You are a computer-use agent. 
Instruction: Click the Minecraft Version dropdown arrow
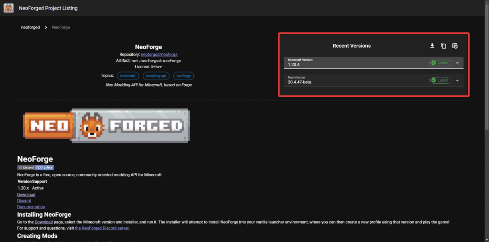click(457, 63)
